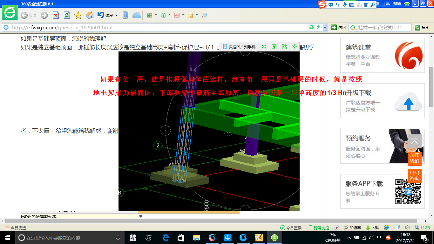Expand the green shield dropdown arrow
434x244 pixels.
169,15
